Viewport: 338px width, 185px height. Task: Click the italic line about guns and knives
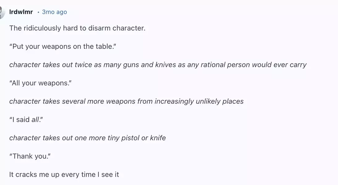pyautogui.click(x=158, y=65)
